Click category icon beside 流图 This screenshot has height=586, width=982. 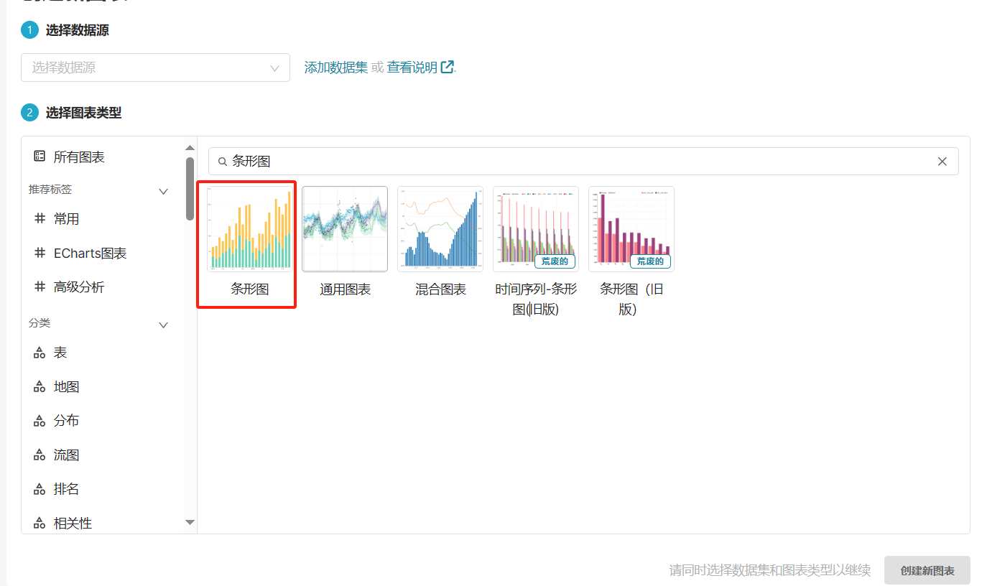point(40,455)
